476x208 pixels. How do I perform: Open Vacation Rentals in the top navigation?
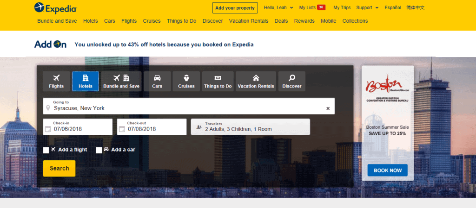[x=249, y=21]
